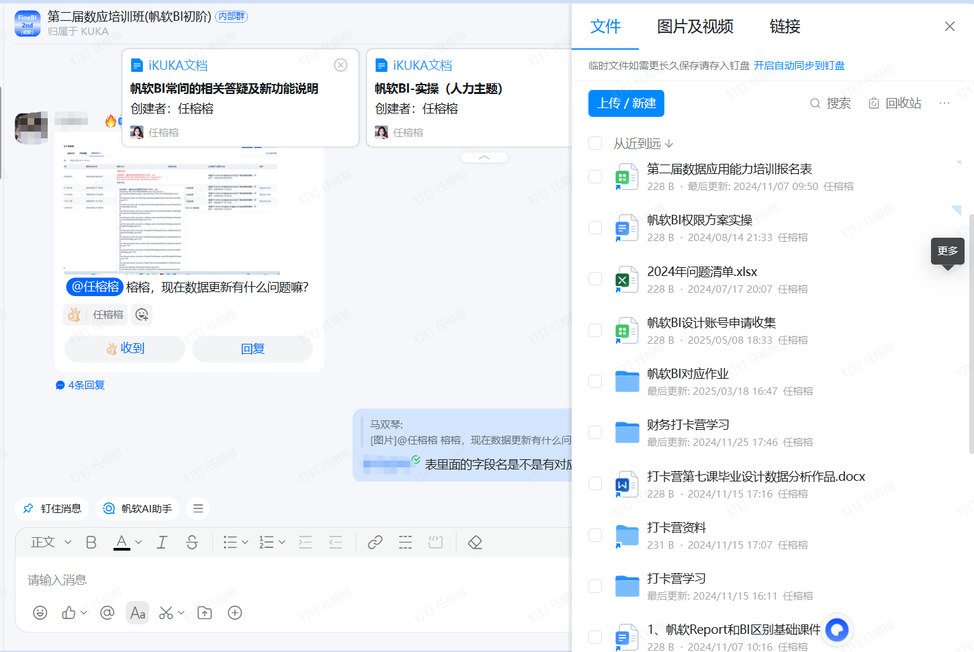
Task: Switch to the 链接 tab
Action: (x=785, y=27)
